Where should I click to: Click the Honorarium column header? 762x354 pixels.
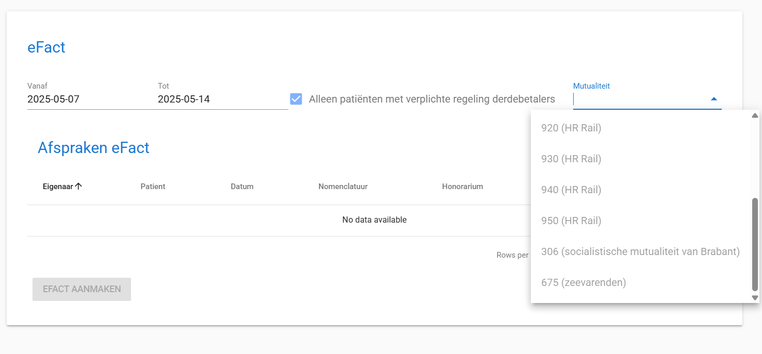pyautogui.click(x=462, y=187)
